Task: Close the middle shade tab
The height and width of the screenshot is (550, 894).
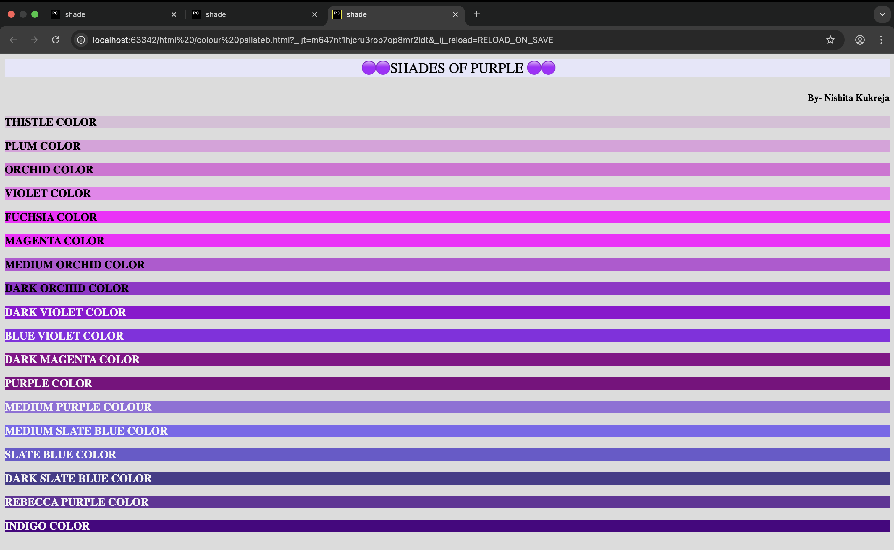Action: pyautogui.click(x=314, y=14)
